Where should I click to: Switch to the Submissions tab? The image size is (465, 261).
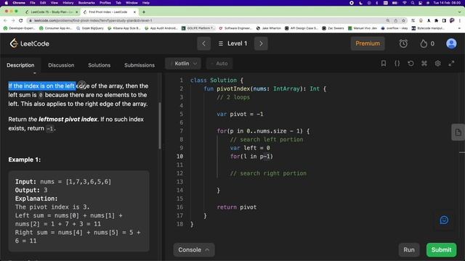(x=139, y=65)
